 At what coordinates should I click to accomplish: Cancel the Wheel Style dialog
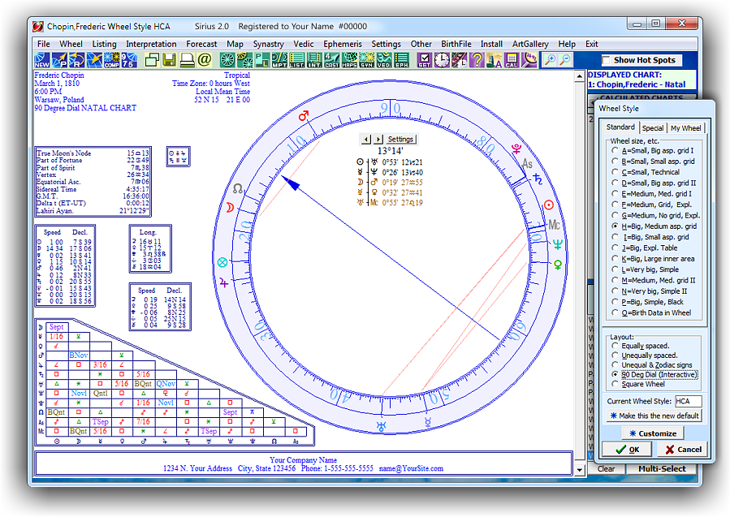(683, 449)
